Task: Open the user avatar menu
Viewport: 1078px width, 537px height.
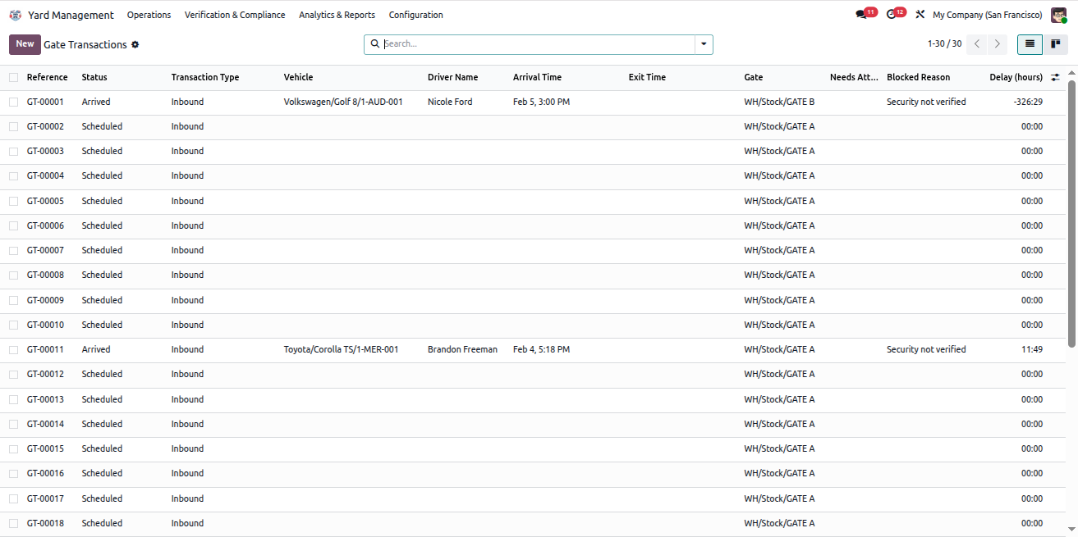Action: point(1058,15)
